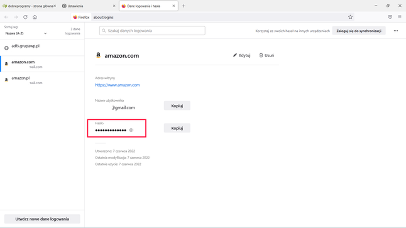
Task: Go back with the browser back arrow
Action: 6,17
